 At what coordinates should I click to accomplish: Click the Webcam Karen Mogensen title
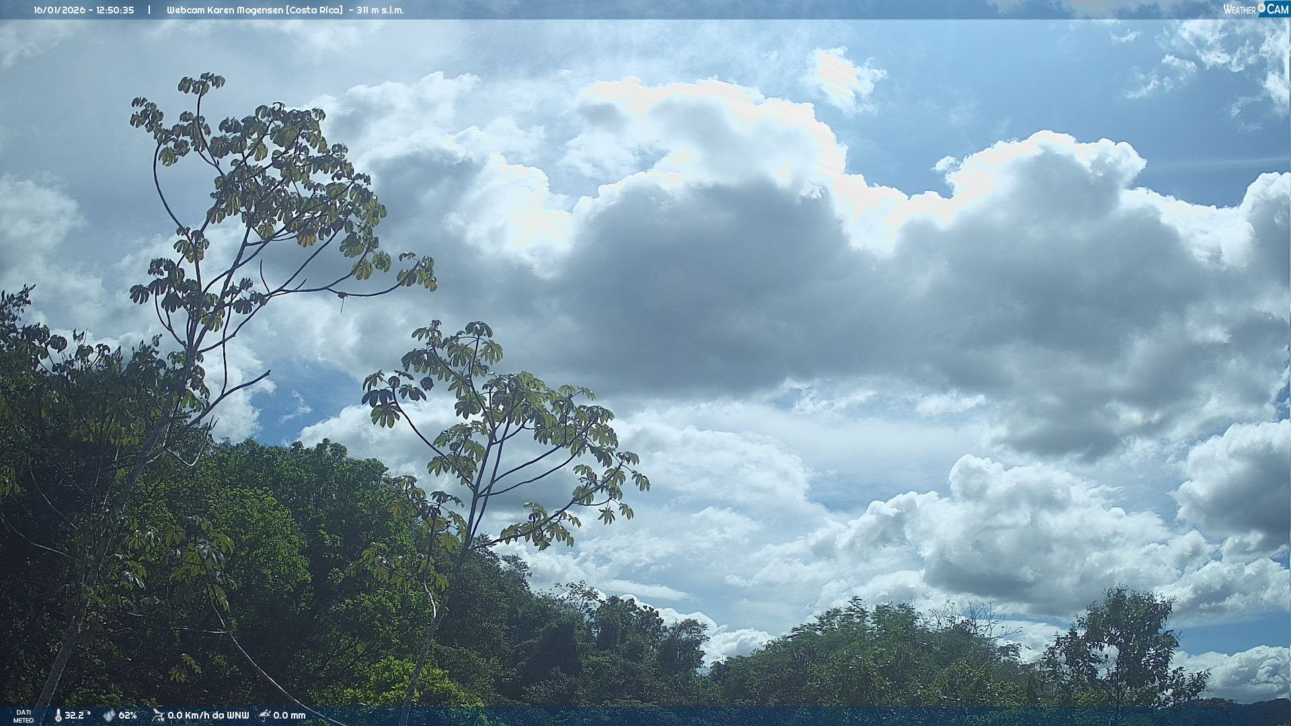pos(225,10)
